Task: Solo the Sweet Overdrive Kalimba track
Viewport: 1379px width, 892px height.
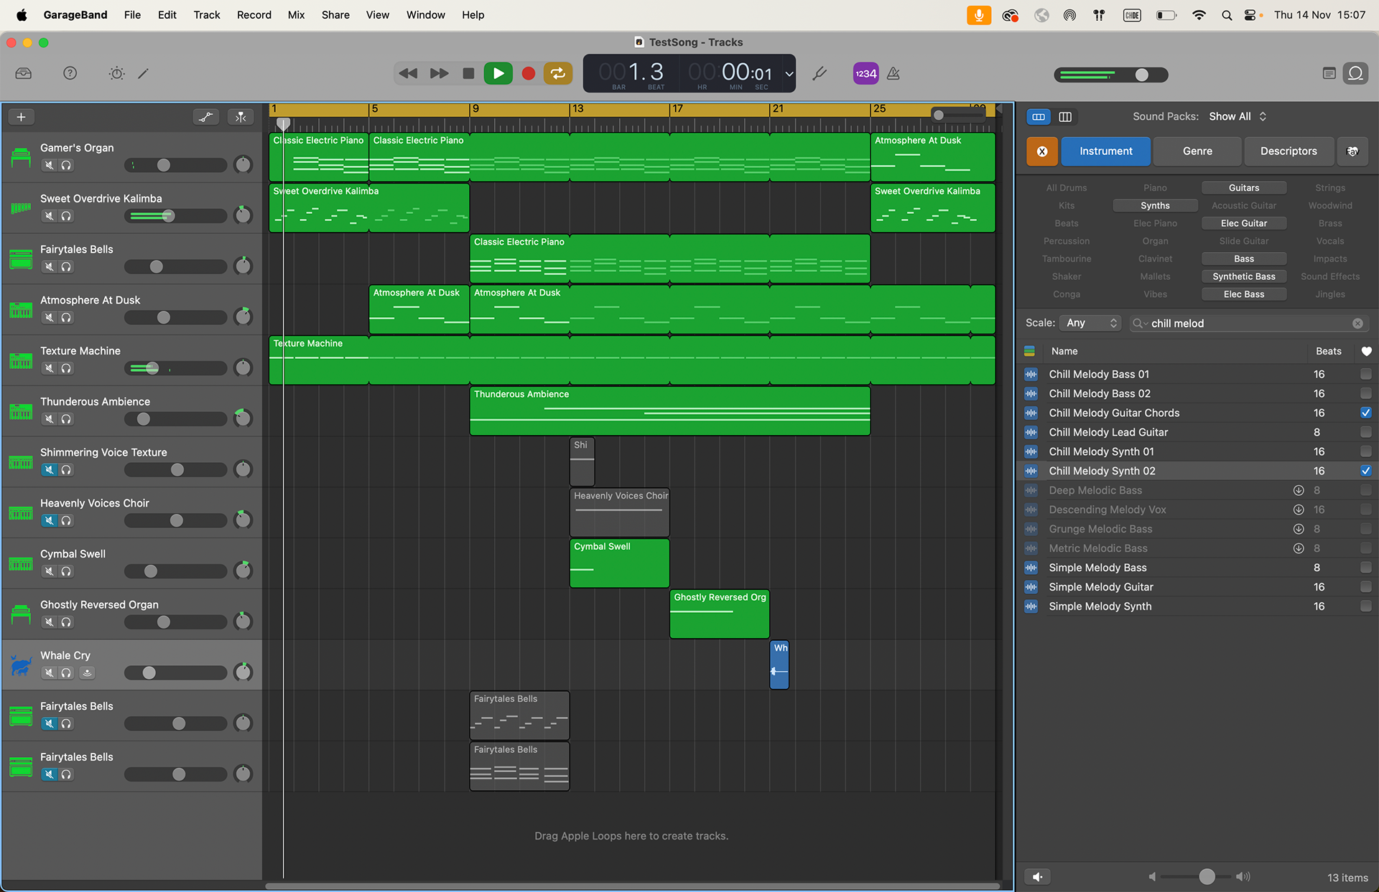Action: [66, 216]
